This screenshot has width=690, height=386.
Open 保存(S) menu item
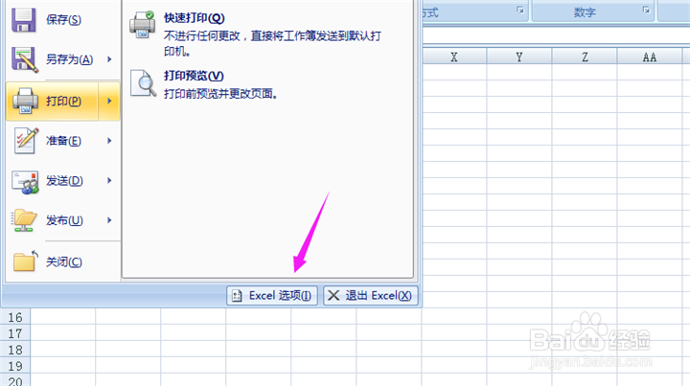[x=63, y=20]
